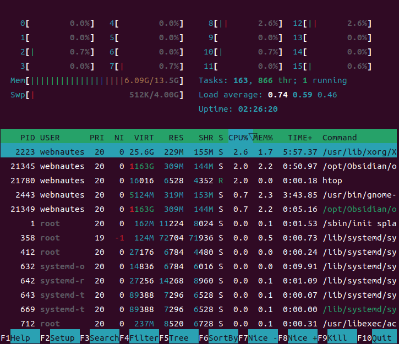Select the /sbin/init process row
This screenshot has height=344, width=399.
199,223
